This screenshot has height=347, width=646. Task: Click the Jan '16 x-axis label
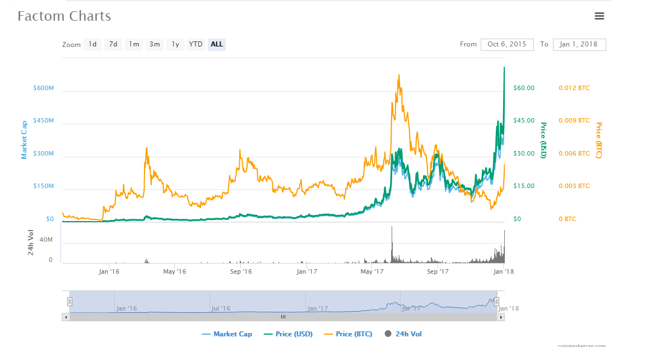pyautogui.click(x=109, y=271)
